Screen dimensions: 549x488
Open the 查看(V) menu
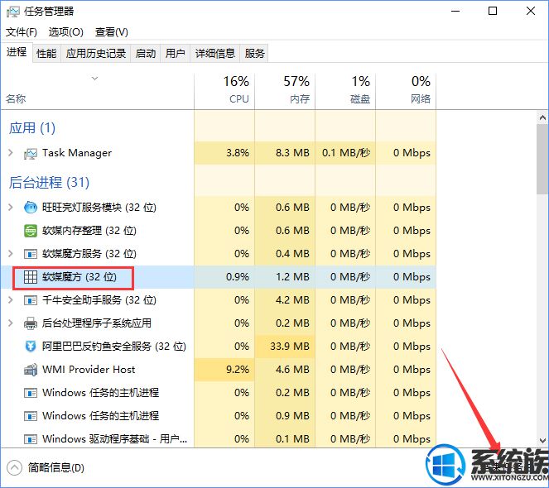[112, 32]
